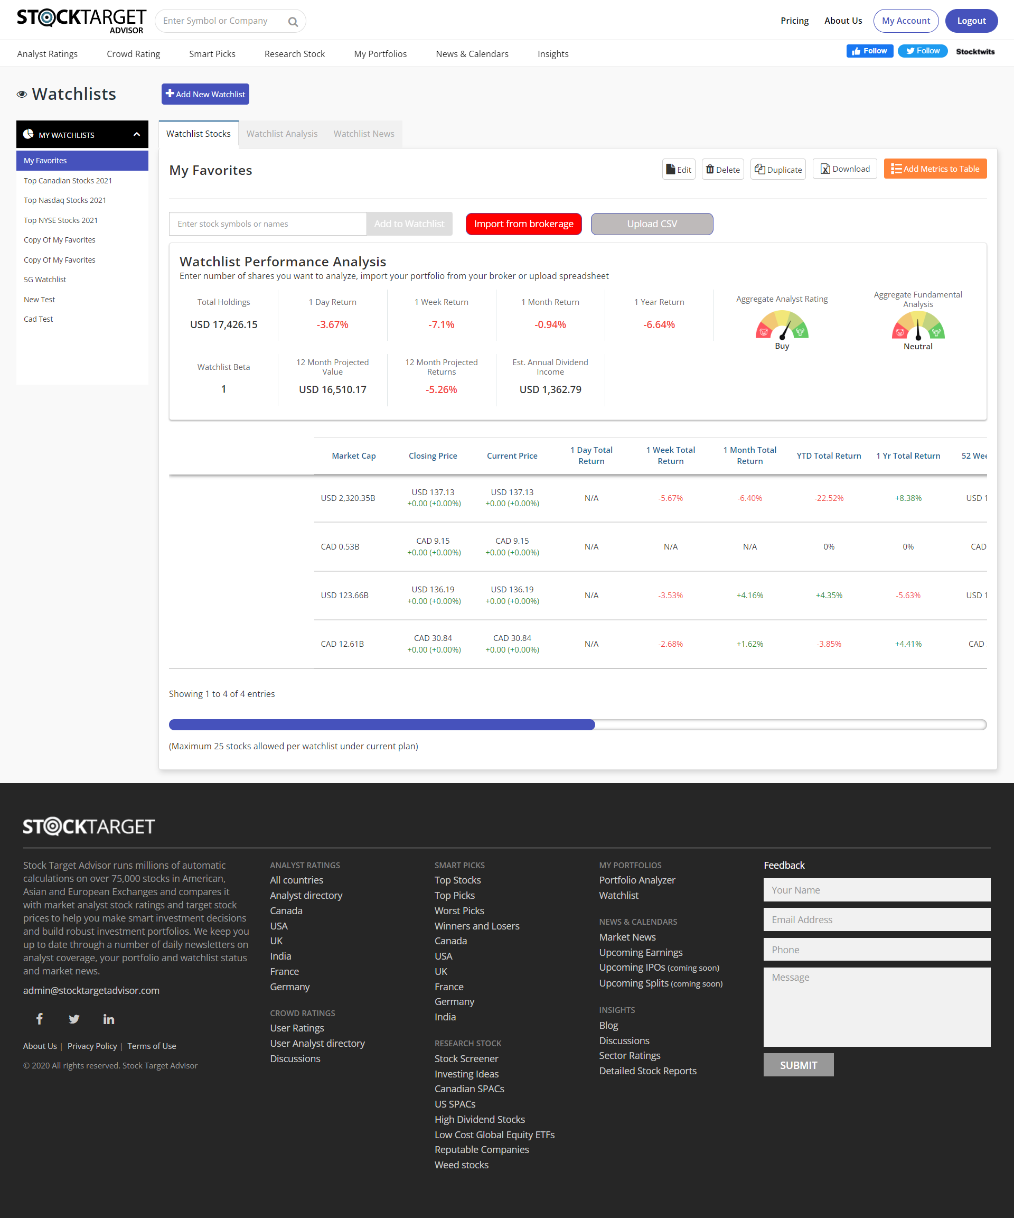Select Top NYSE Stocks 2021 watchlist

82,220
